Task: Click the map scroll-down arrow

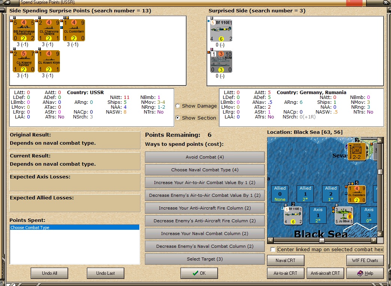Action: pyautogui.click(x=380, y=234)
